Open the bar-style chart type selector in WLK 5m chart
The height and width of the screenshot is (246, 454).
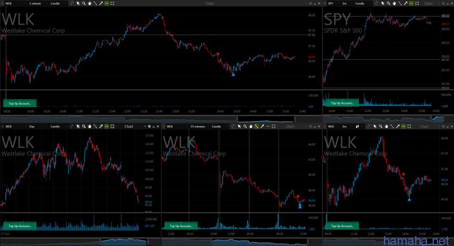(x=359, y=127)
